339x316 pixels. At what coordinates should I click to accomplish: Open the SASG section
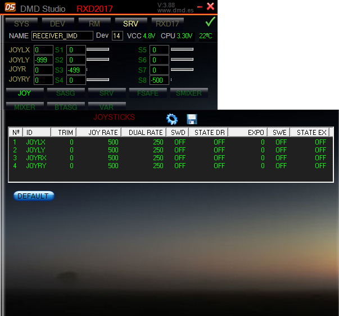tap(66, 93)
